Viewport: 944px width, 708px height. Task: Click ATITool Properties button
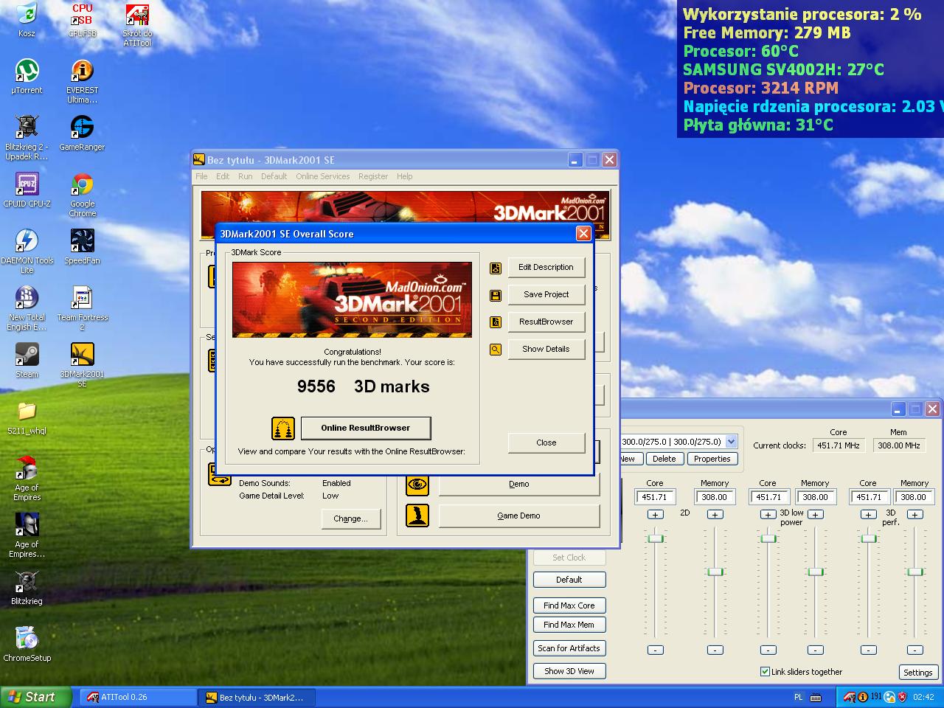point(712,459)
